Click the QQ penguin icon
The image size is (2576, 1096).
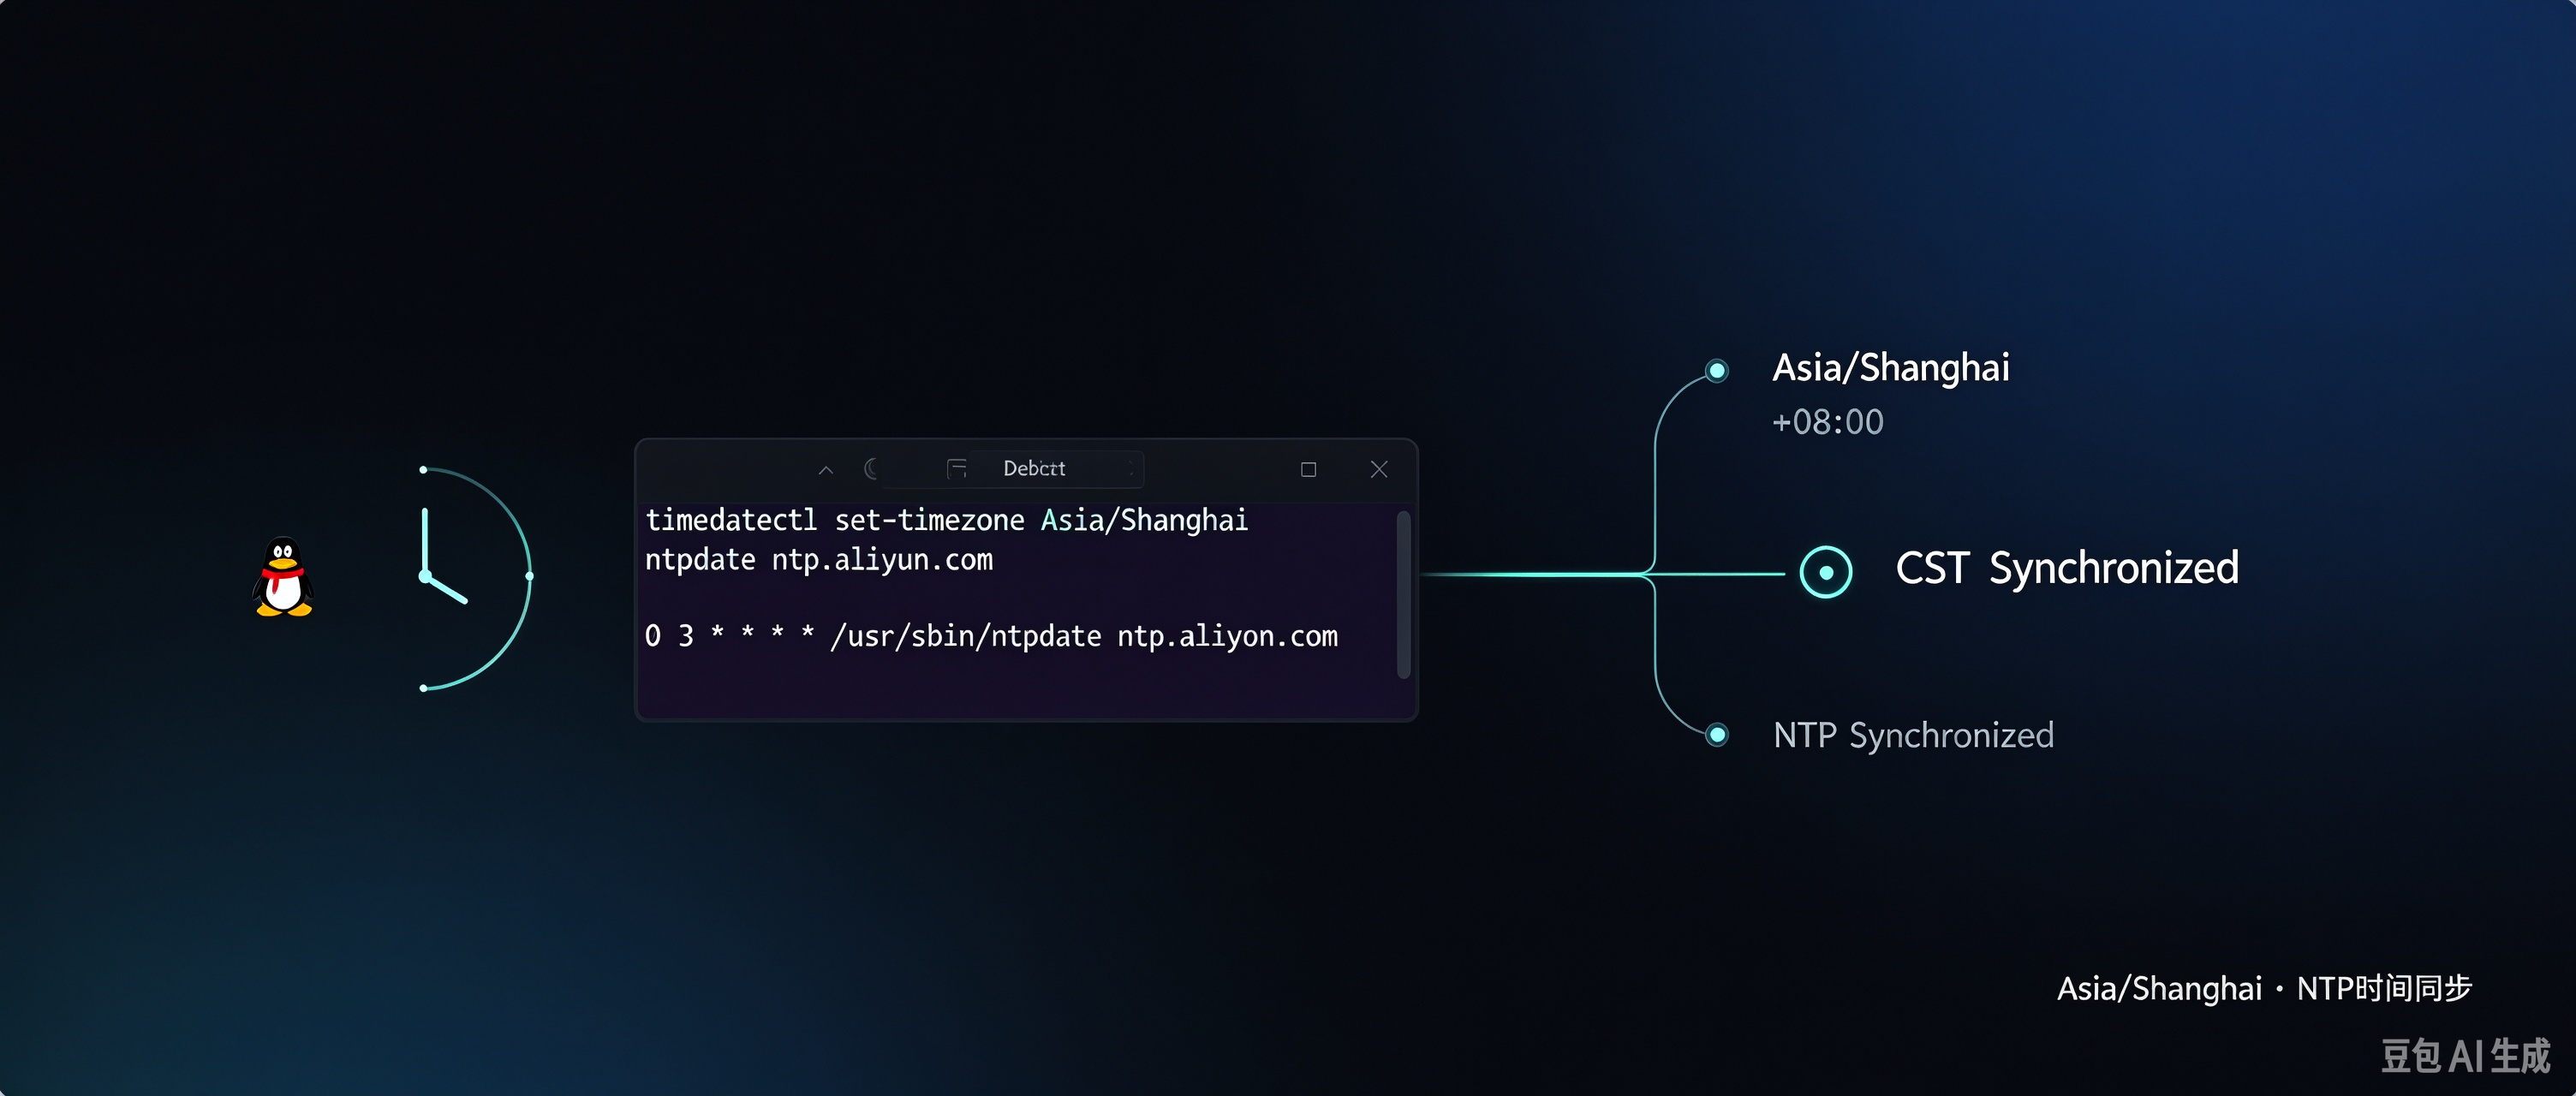coord(284,577)
